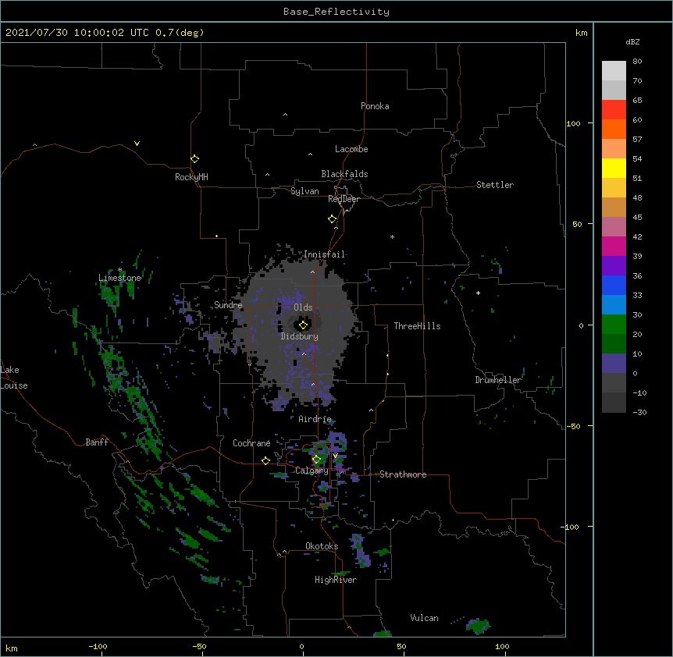
Task: Select the purple 36-39 dBZ legend swatch
Action: coord(614,266)
